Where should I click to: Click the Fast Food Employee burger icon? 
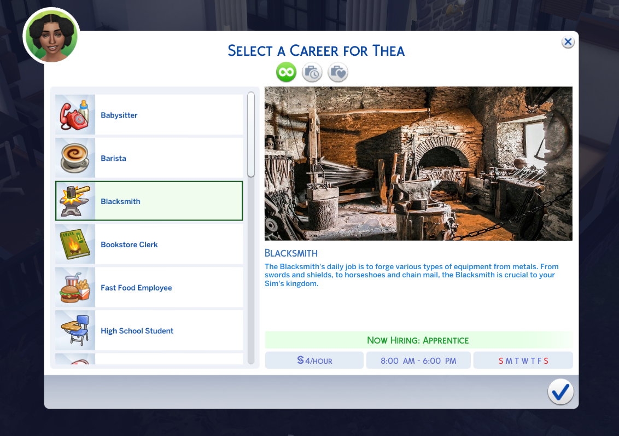click(75, 287)
